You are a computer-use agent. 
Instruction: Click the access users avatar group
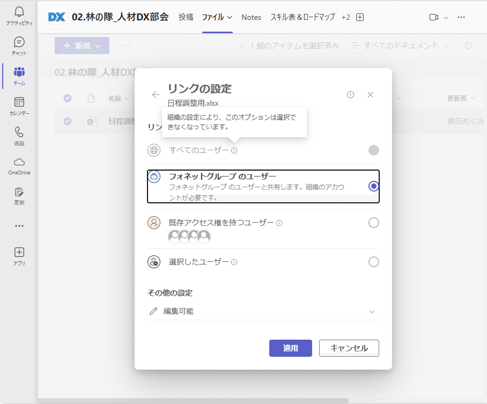(189, 237)
